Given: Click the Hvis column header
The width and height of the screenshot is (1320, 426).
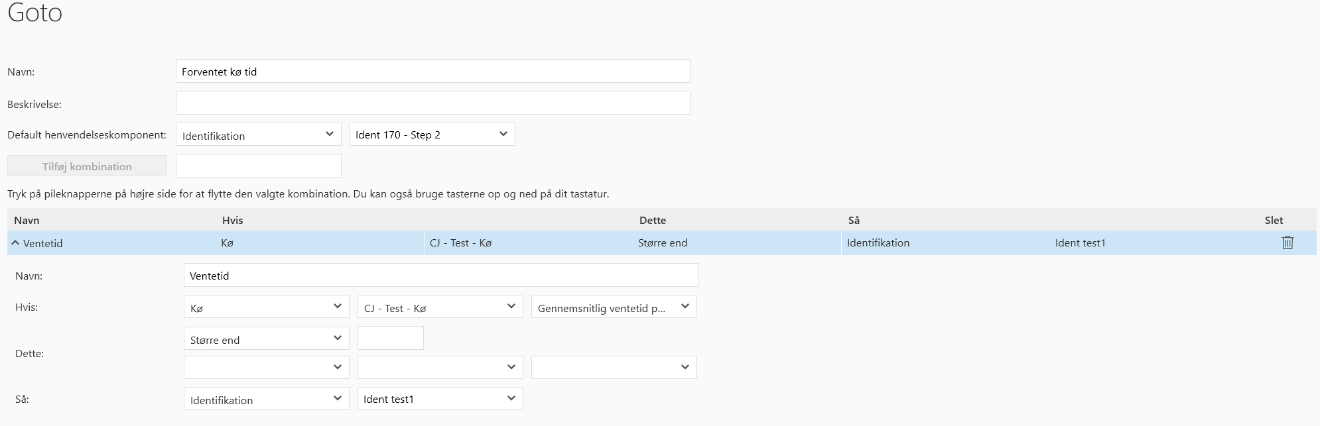Looking at the screenshot, I should coord(232,220).
